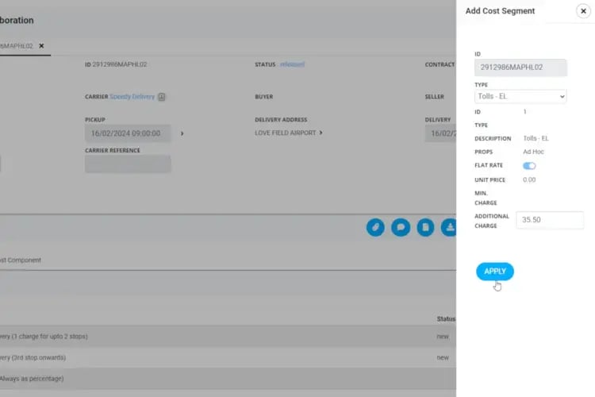Image resolution: width=595 pixels, height=397 pixels.
Task: Click the ID field 2912986MAPHL02 in panel
Action: pyautogui.click(x=520, y=67)
